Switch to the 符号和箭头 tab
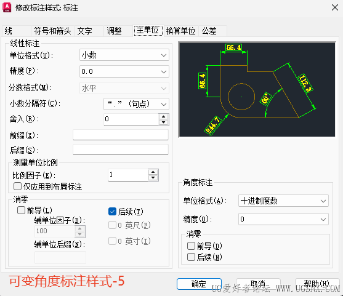The width and height of the screenshot is (343, 296). click(52, 31)
